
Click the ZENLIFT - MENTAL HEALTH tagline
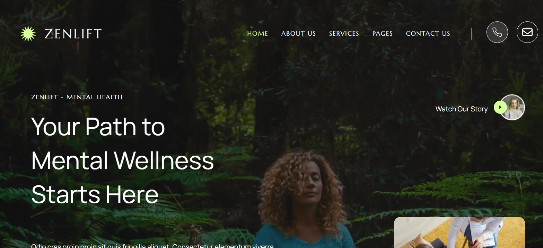[x=77, y=97]
